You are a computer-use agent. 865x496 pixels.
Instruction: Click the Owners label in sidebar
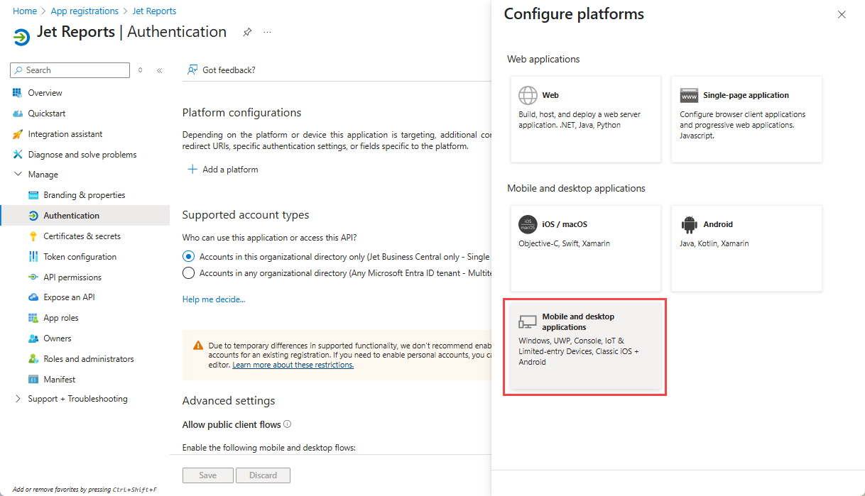(x=58, y=338)
